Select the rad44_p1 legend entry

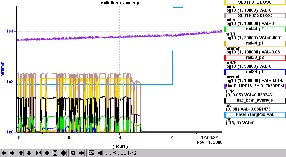pos(255,43)
